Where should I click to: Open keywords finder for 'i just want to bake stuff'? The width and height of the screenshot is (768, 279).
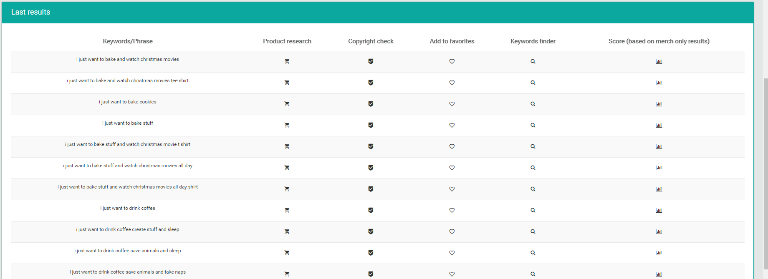point(533,125)
